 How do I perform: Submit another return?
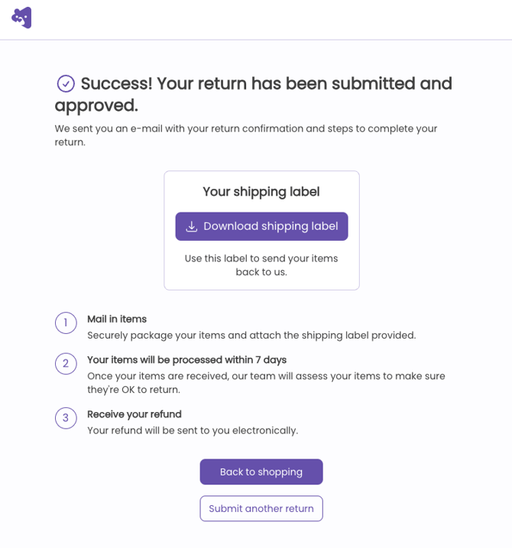(x=261, y=508)
